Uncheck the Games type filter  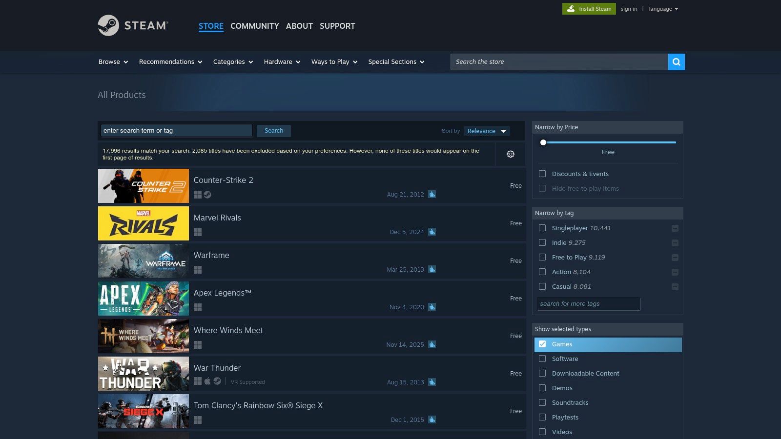tap(543, 344)
